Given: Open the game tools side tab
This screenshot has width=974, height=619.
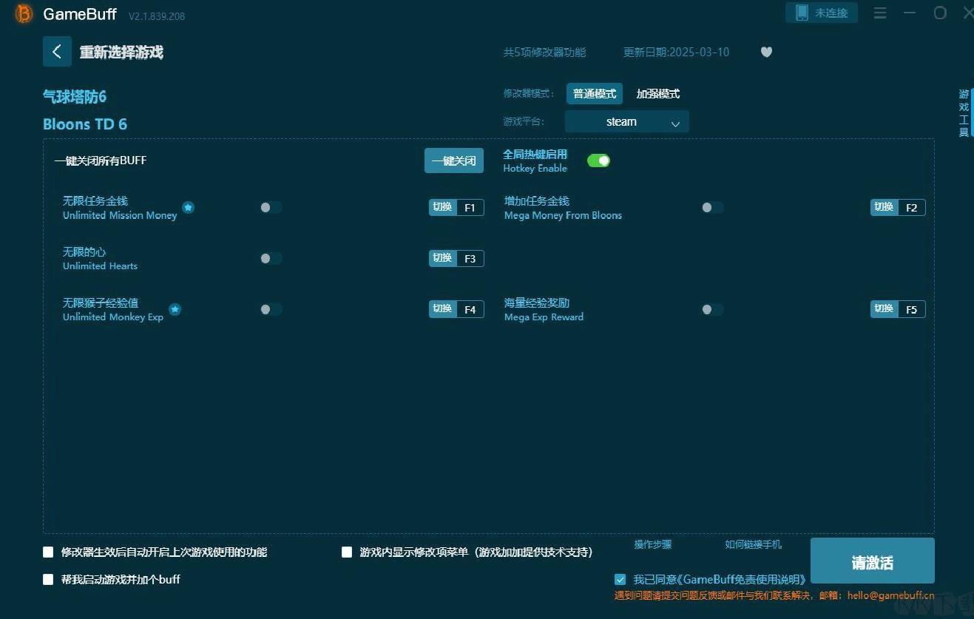Looking at the screenshot, I should click(x=964, y=113).
